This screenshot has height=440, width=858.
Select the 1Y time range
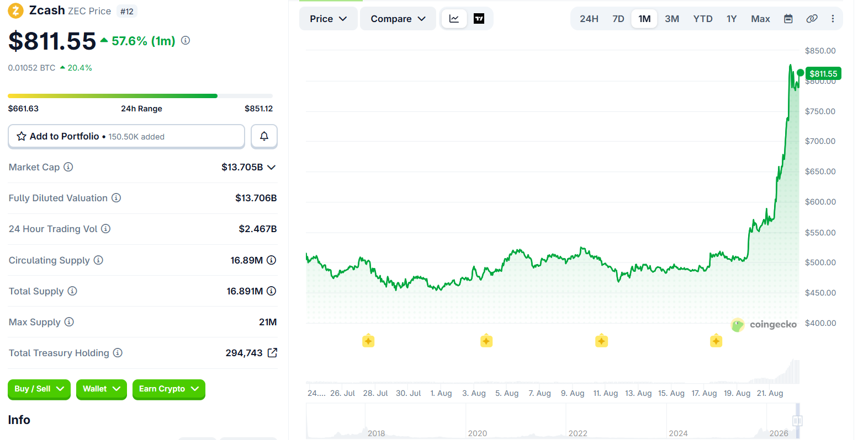[x=732, y=19]
